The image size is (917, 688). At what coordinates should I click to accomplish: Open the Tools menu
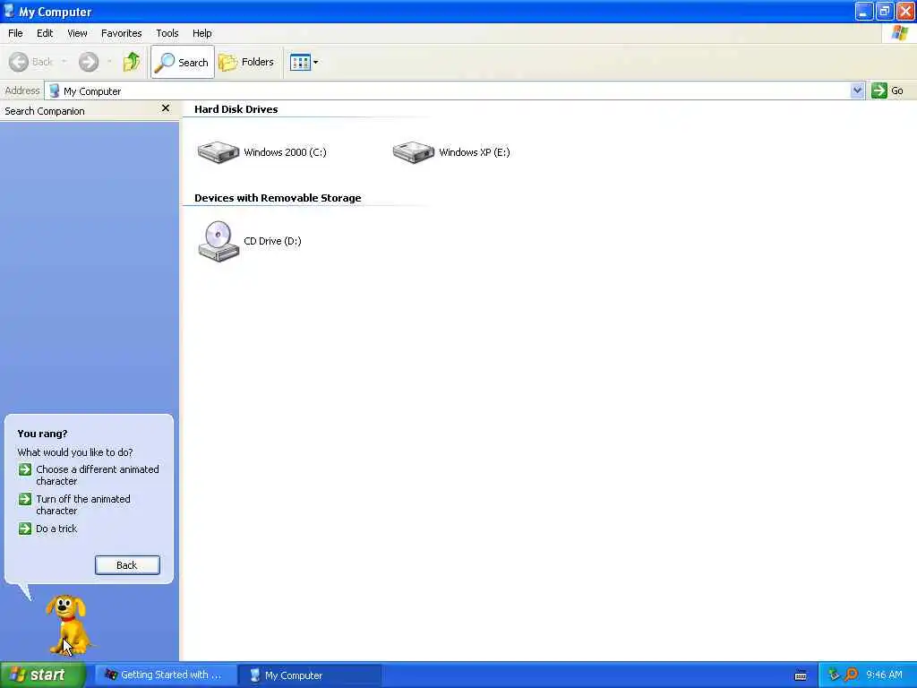click(167, 33)
